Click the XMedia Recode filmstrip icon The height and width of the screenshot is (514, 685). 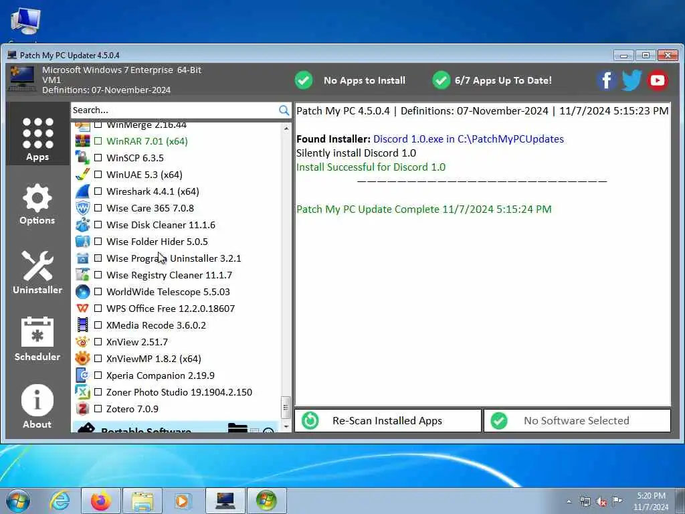coord(82,325)
